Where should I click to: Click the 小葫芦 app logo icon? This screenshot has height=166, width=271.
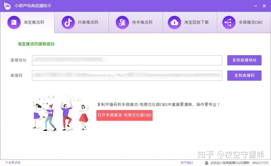(x=7, y=6)
